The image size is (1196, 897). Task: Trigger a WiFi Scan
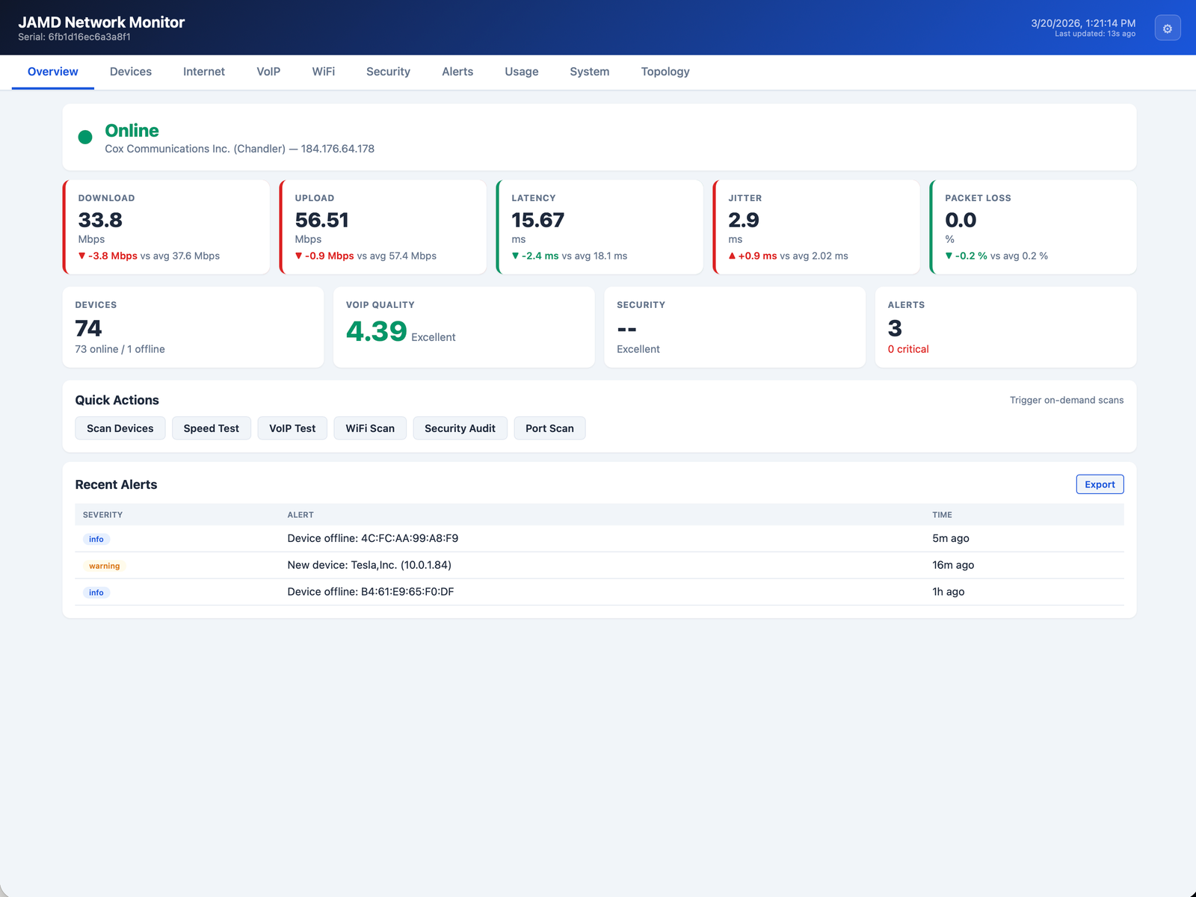[x=370, y=428]
